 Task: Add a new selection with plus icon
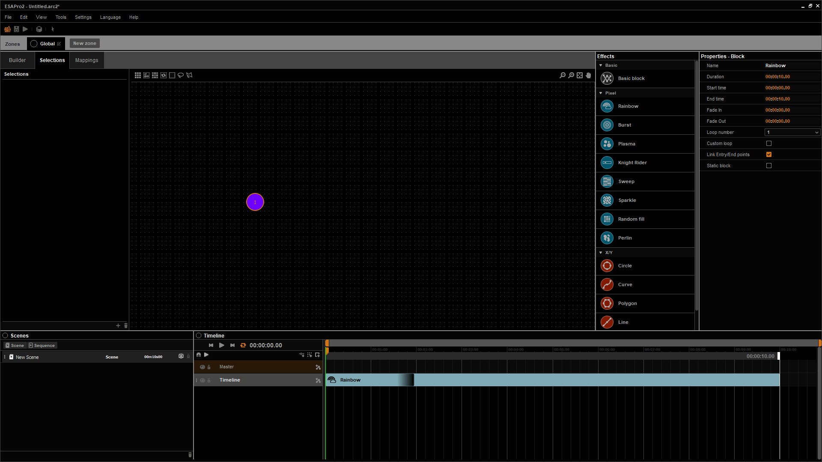[118, 326]
